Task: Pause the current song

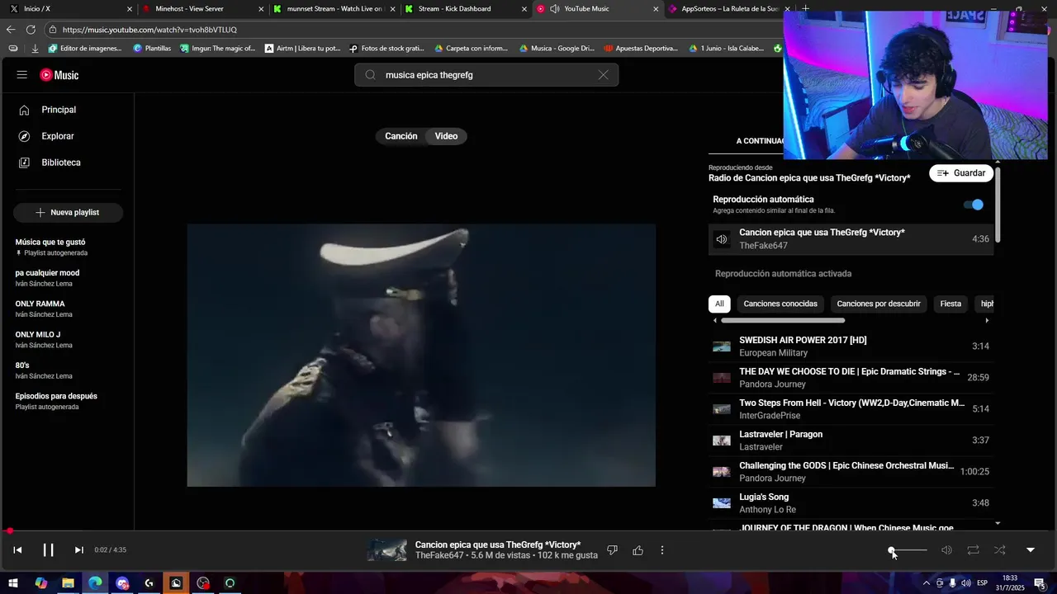Action: click(48, 550)
